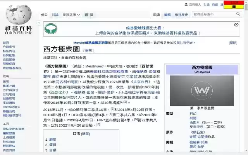
Task: Open IRC即時聊天 in the sidebar
Action: (12, 107)
